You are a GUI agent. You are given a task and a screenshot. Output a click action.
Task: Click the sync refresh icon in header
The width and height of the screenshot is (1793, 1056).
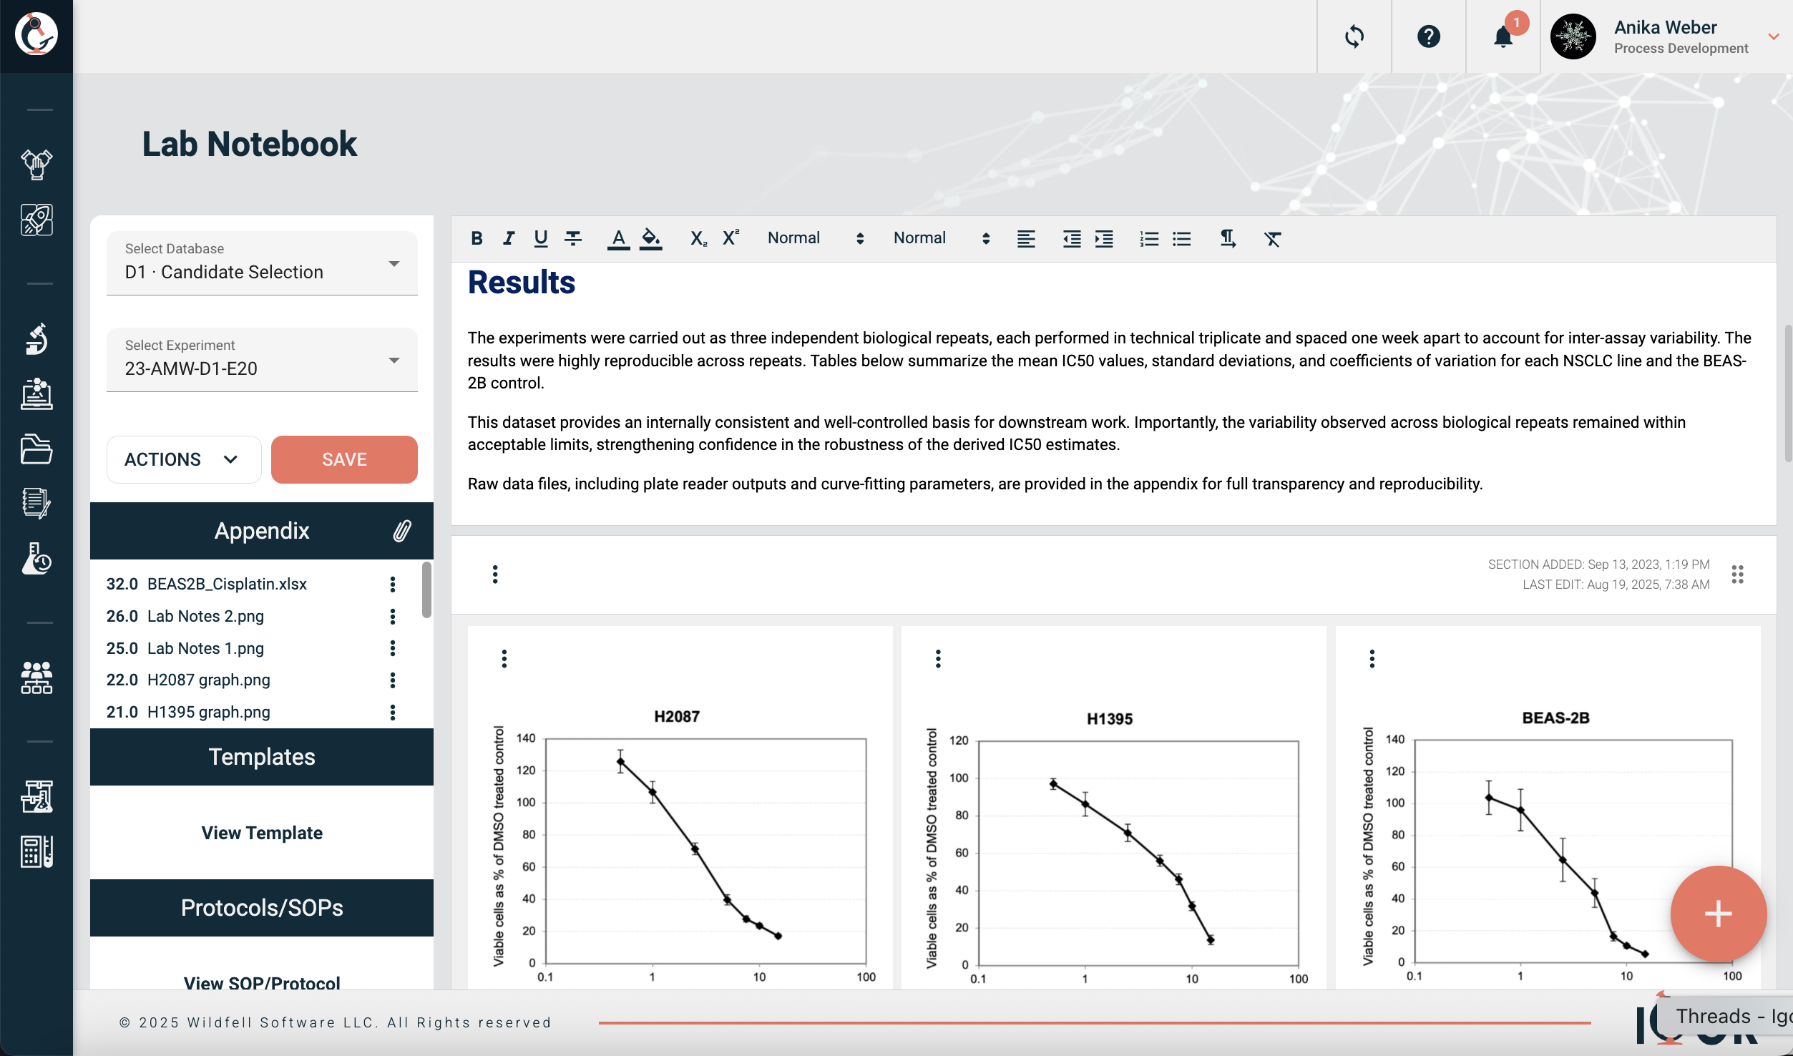point(1354,36)
